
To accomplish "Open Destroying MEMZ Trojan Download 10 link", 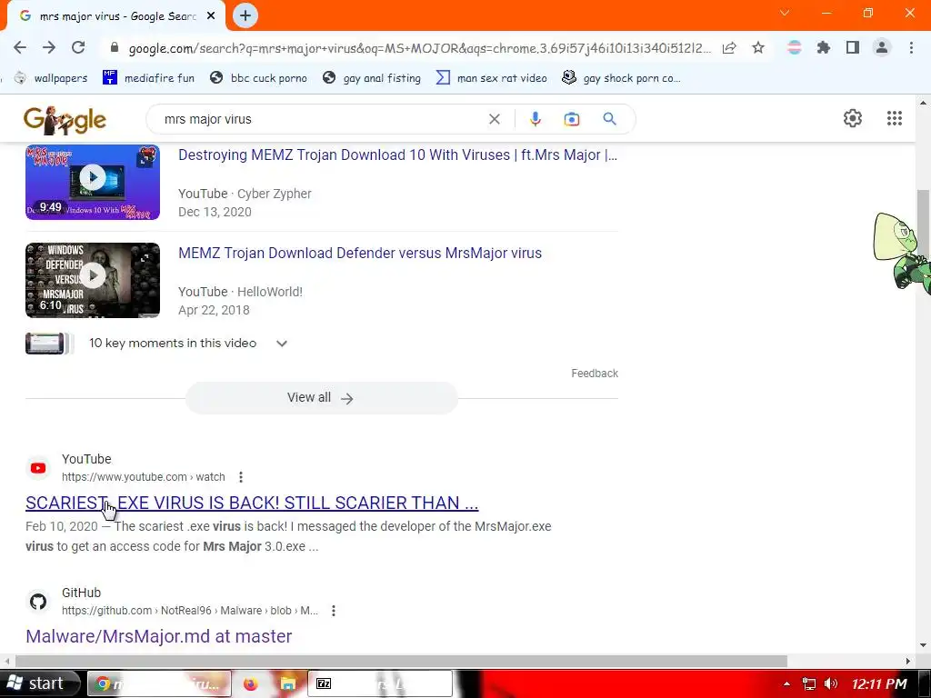I will (398, 155).
